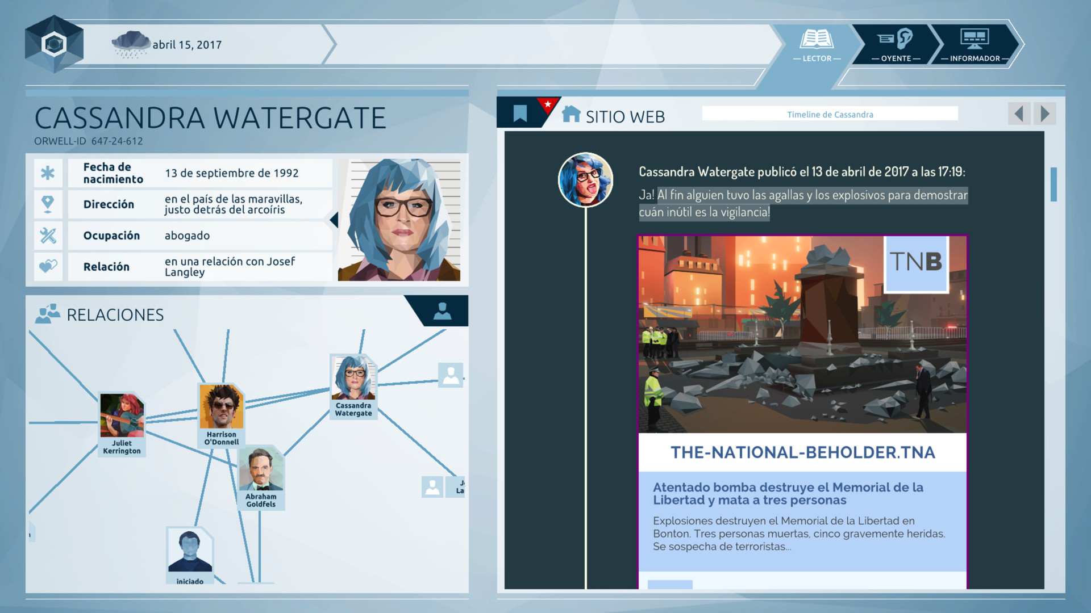Open the TNB news article image
This screenshot has width=1091, height=613.
click(x=802, y=334)
